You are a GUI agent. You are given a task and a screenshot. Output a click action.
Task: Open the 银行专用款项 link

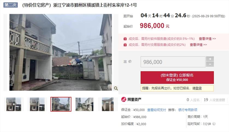[x=188, y=110]
